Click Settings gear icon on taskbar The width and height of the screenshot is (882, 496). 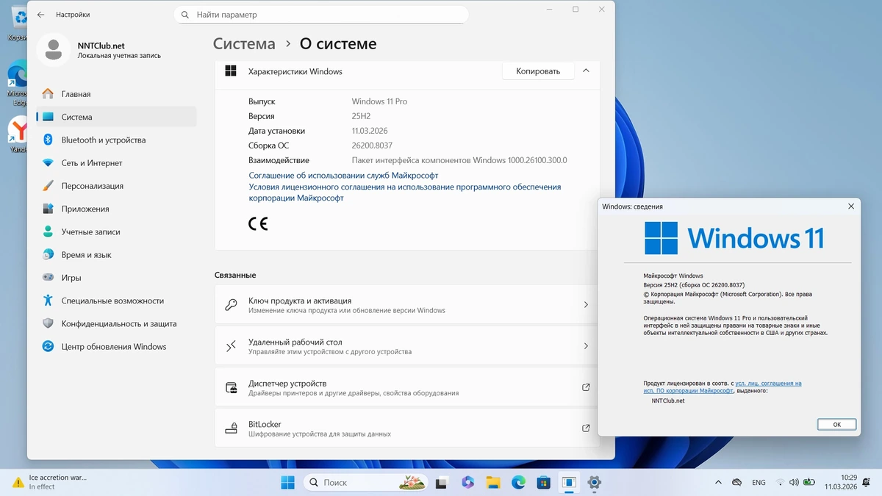pyautogui.click(x=595, y=483)
